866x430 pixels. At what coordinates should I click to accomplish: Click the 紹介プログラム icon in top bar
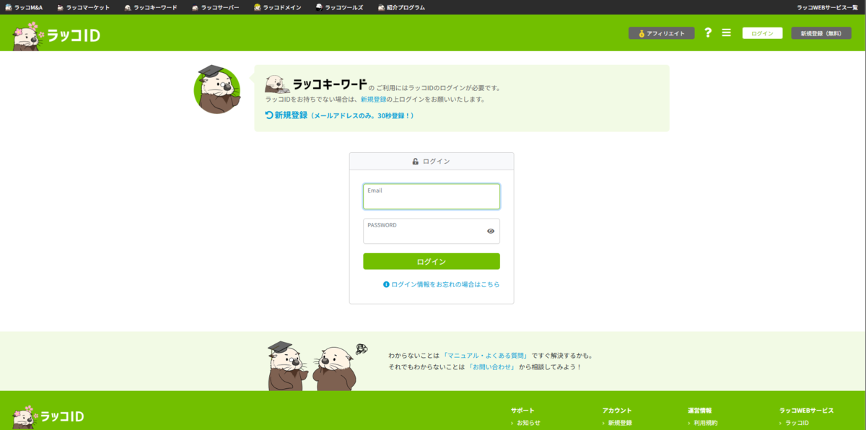tap(381, 7)
